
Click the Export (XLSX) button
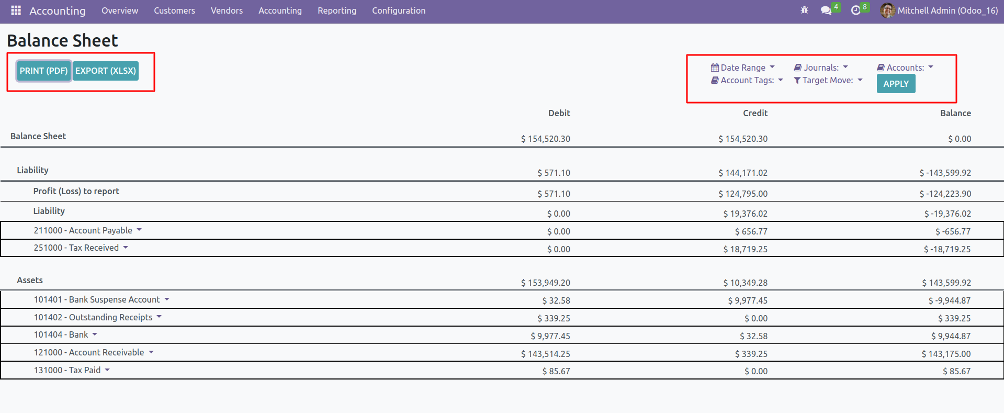click(105, 71)
